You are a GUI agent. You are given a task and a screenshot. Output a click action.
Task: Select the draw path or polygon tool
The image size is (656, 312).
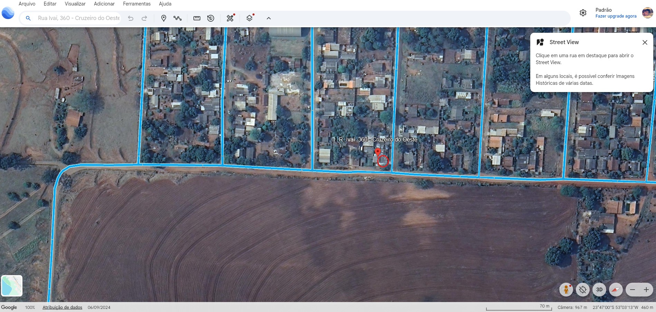(178, 18)
